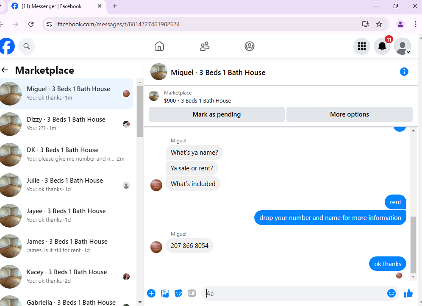Close the Messenger browser tab
This screenshot has height=306, width=422.
(100, 6)
